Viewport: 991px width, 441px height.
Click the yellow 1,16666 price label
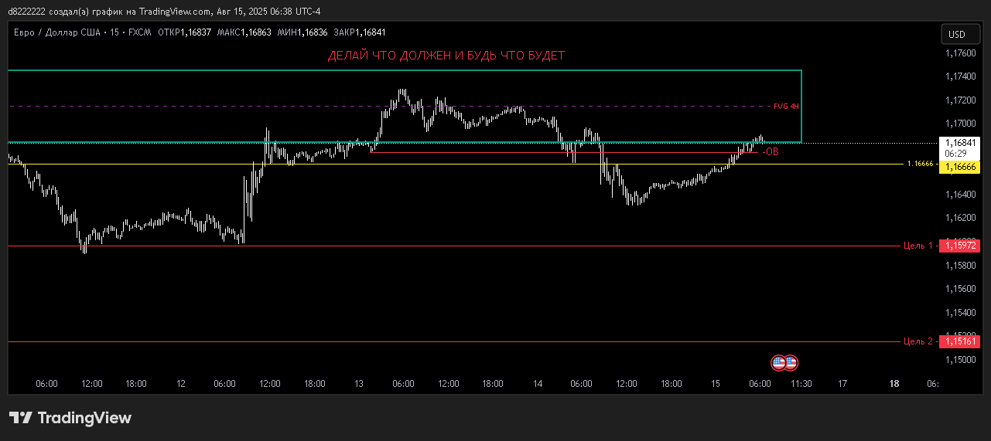point(959,166)
